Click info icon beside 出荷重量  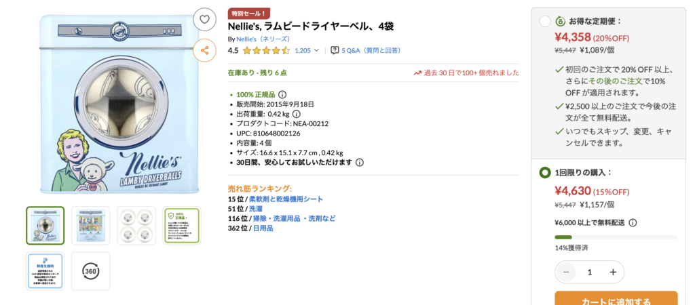(x=296, y=114)
